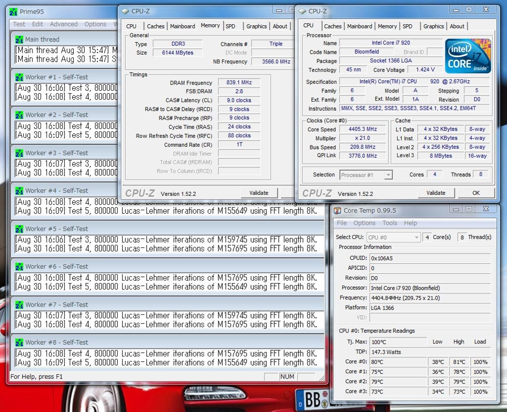Click the Core #1 temperature 75°C value
The height and width of the screenshot is (412, 507).
[x=398, y=372]
